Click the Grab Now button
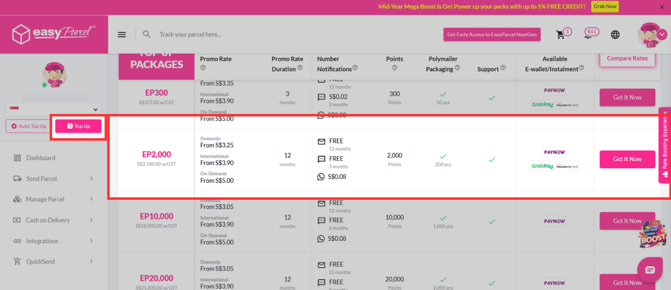671x290 pixels. coord(605,6)
